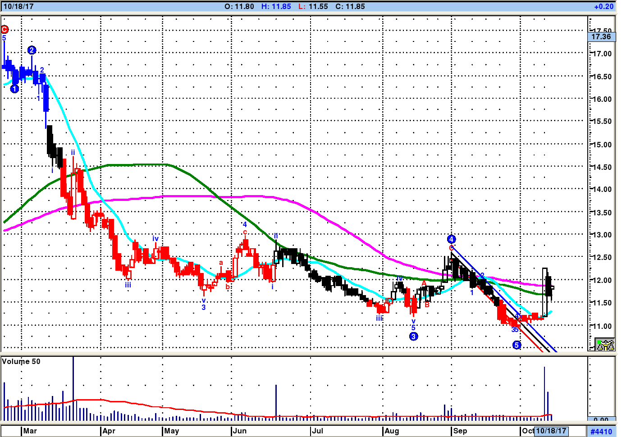Click the 17.36 price marker box
The image size is (631, 437).
click(602, 37)
